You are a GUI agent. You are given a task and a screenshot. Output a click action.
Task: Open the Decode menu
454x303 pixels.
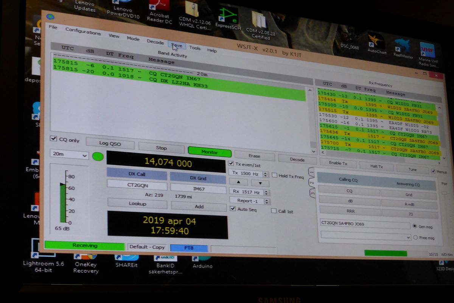coord(155,42)
